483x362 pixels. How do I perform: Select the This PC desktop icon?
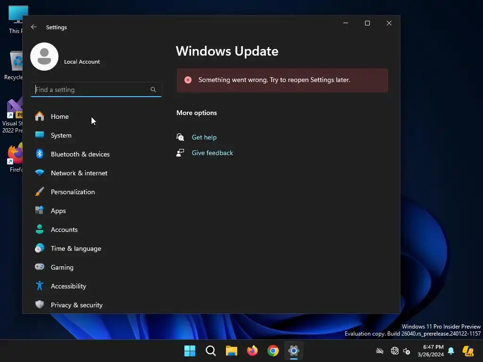tap(16, 20)
